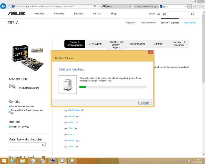Open the address bar dropdown arrow
The width and height of the screenshot is (205, 164).
tap(97, 6)
